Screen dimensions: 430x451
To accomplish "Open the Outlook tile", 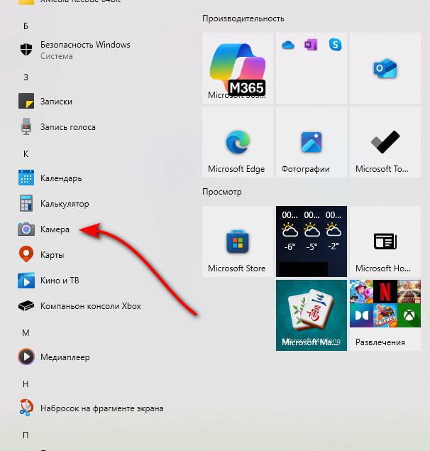I will [x=385, y=68].
